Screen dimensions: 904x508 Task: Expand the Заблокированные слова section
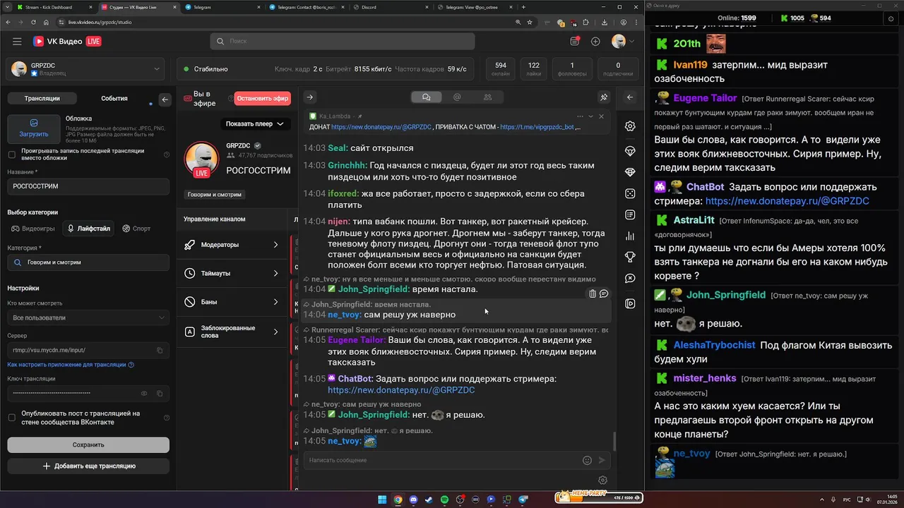pos(232,332)
